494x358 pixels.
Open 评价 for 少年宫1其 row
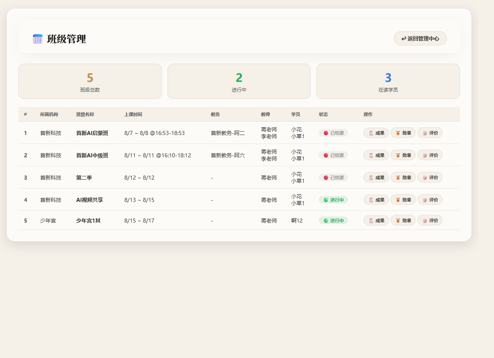coord(430,221)
